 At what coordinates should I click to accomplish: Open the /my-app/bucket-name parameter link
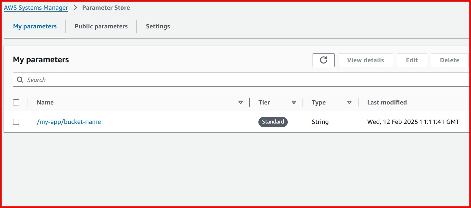(69, 122)
